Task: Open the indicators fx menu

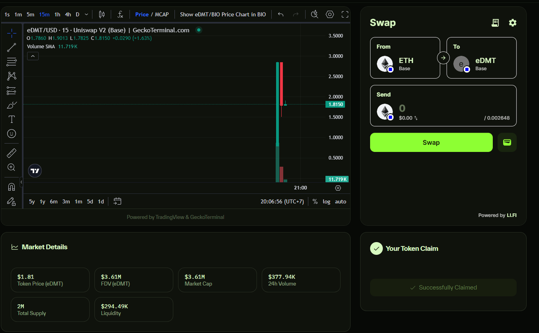Action: [120, 14]
